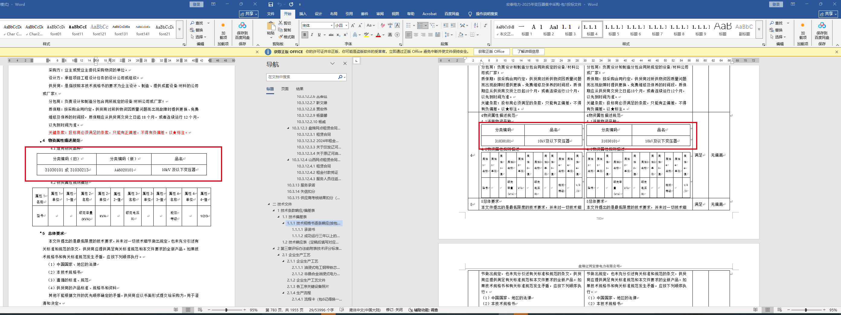The width and height of the screenshot is (841, 315).
Task: Open the 布局 ribbon tab
Action: click(x=334, y=14)
